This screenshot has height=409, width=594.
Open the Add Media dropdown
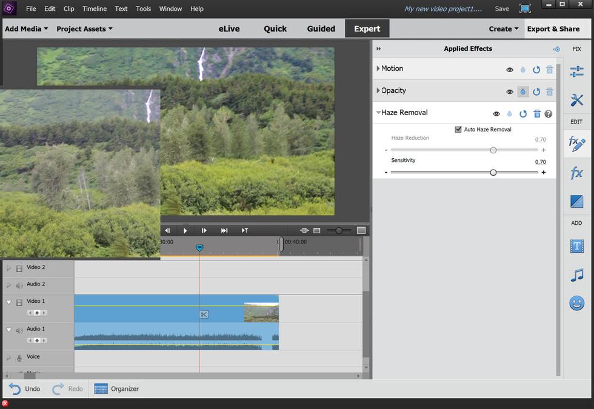(25, 28)
